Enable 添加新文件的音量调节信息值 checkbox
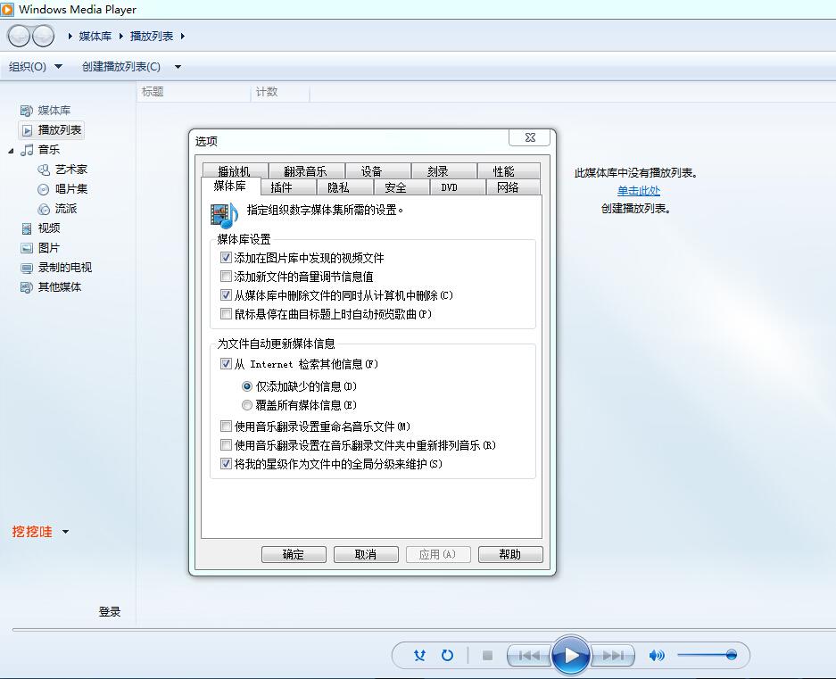 click(226, 277)
